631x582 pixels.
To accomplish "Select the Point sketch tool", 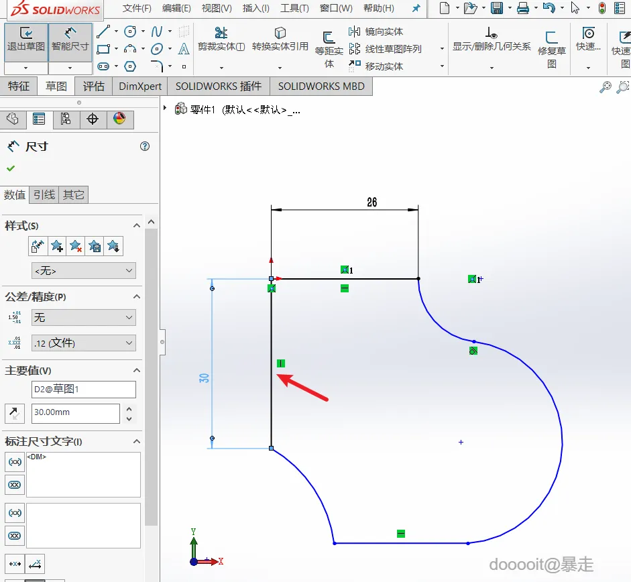I will (184, 66).
